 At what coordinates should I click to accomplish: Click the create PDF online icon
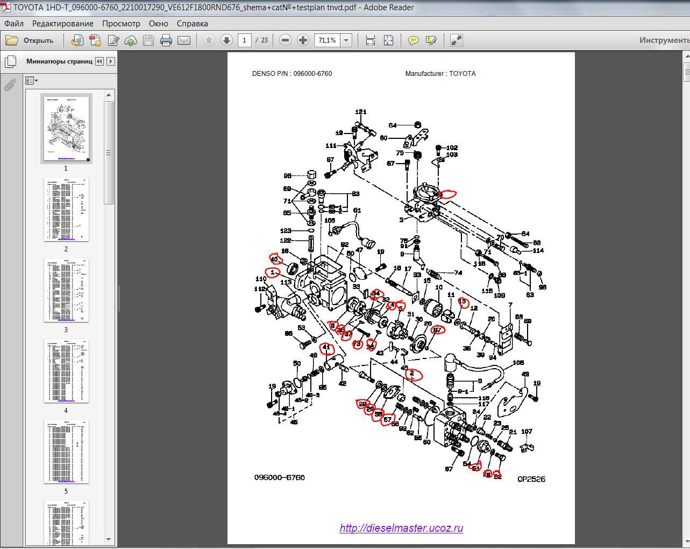[95, 40]
